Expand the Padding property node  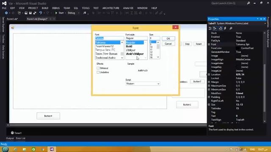209,97
